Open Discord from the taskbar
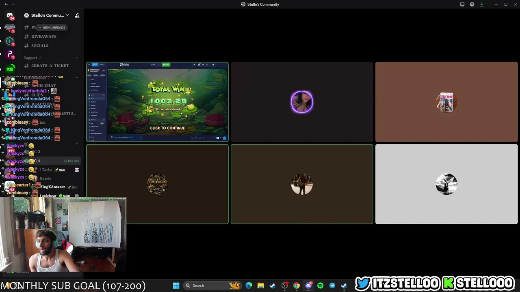Viewport: 520px width, 292px height. click(x=308, y=286)
